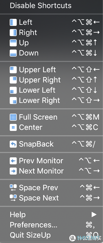Toggle Disable Shortcuts menu item
Screen dimensions: 103x243
(x=51, y=6)
